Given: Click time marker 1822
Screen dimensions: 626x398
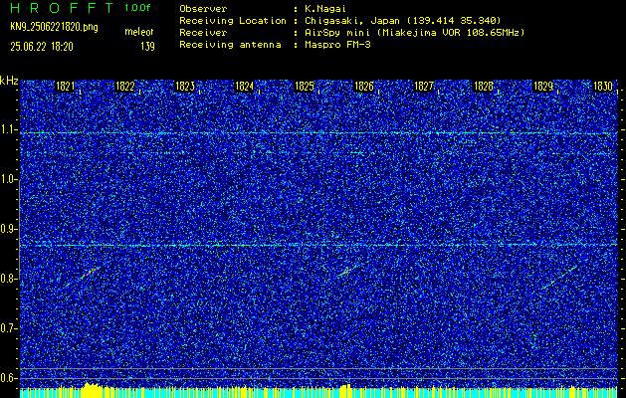Looking at the screenshot, I should pyautogui.click(x=125, y=87).
